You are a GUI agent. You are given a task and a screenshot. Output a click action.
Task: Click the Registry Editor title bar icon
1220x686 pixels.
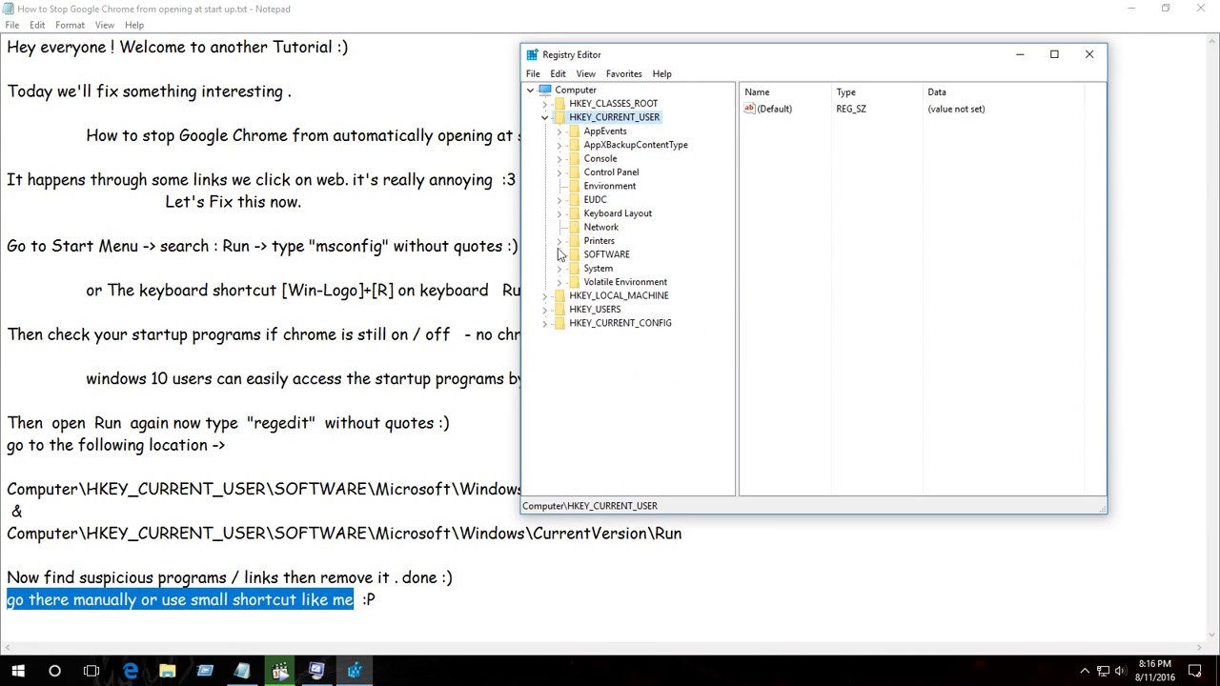pyautogui.click(x=533, y=54)
